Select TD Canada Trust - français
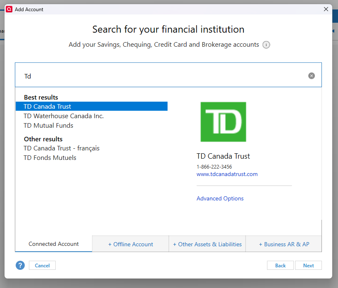This screenshot has height=288, width=338. pos(61,148)
